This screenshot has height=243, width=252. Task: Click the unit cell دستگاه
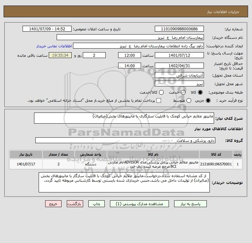pyautogui.click(x=91, y=164)
